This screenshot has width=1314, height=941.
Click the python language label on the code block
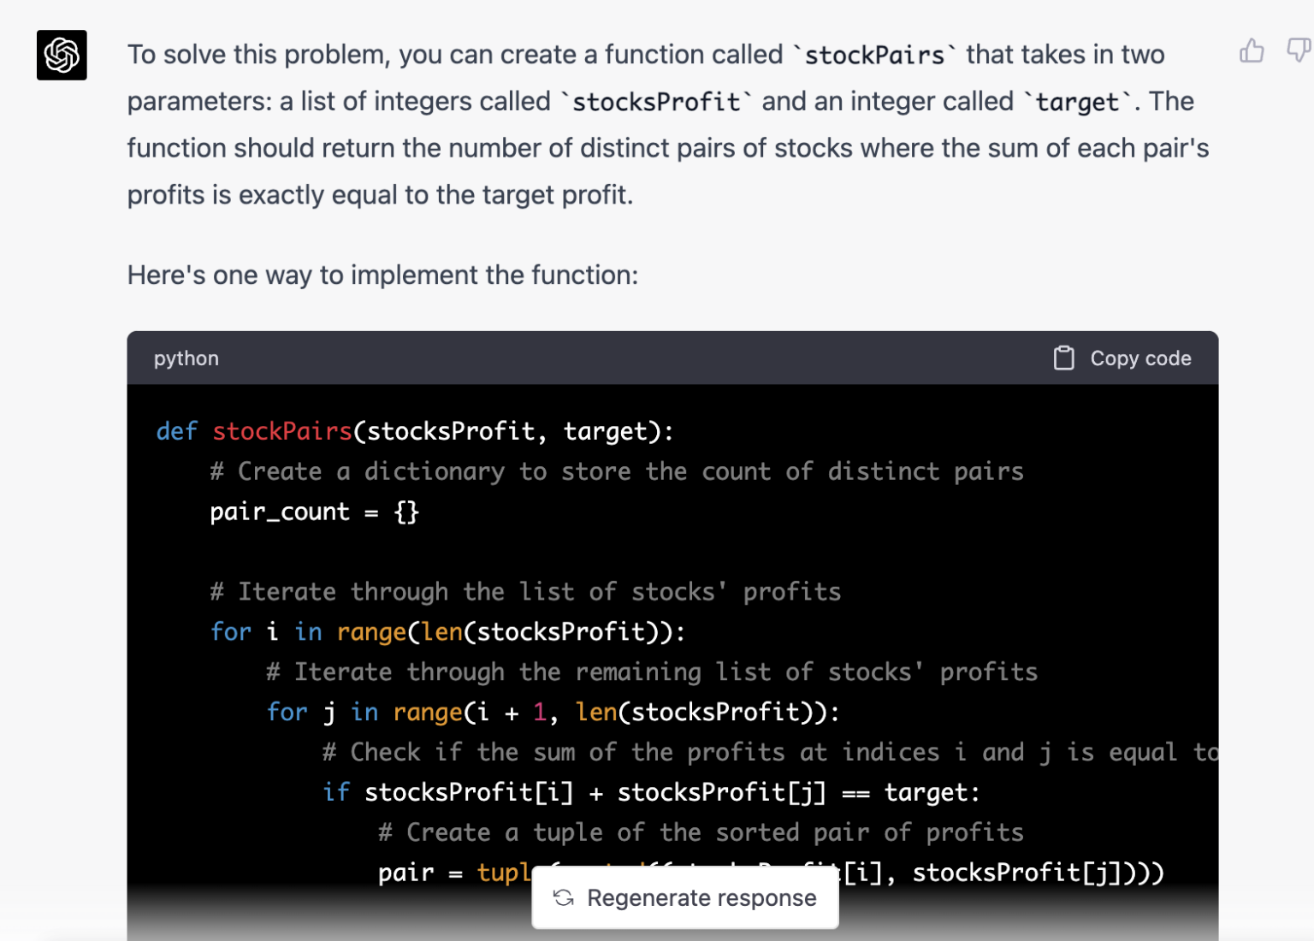point(186,358)
